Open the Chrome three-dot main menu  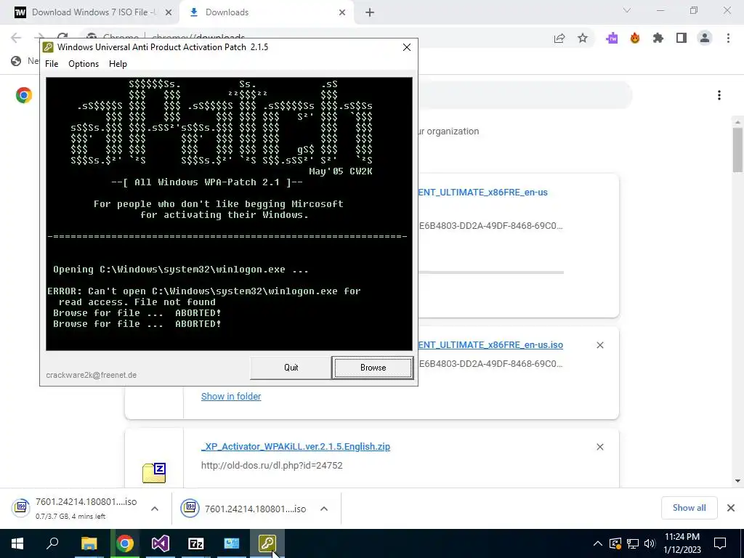[x=728, y=39]
